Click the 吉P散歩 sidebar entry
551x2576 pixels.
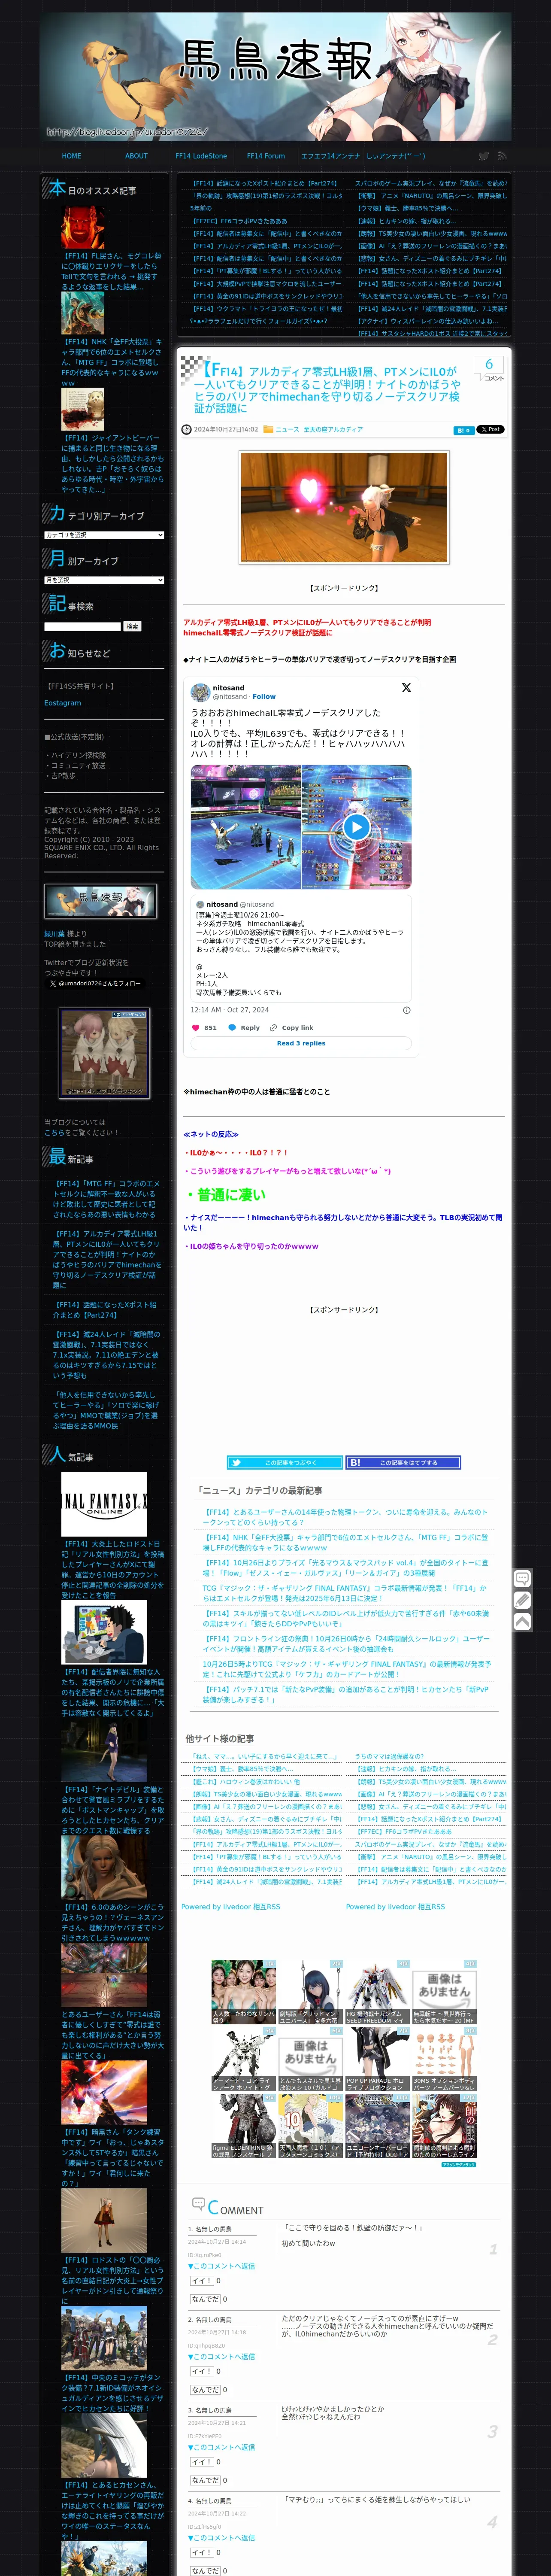point(63,775)
